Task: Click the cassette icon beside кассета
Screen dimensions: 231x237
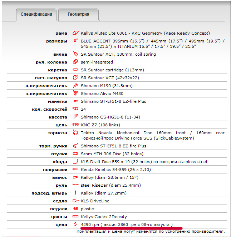Action: tap(75, 117)
